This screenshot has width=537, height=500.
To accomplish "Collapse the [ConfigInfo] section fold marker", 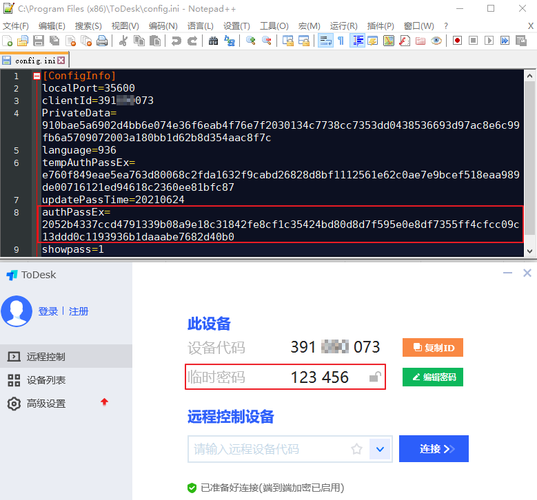I will [x=37, y=76].
